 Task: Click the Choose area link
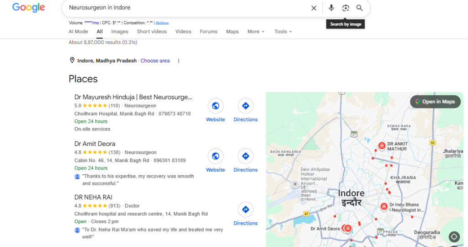coord(155,61)
